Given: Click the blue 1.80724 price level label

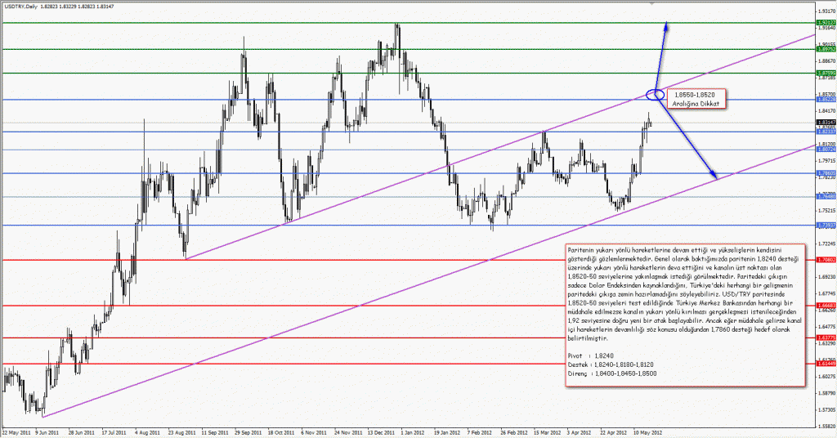Looking at the screenshot, I should point(826,150).
